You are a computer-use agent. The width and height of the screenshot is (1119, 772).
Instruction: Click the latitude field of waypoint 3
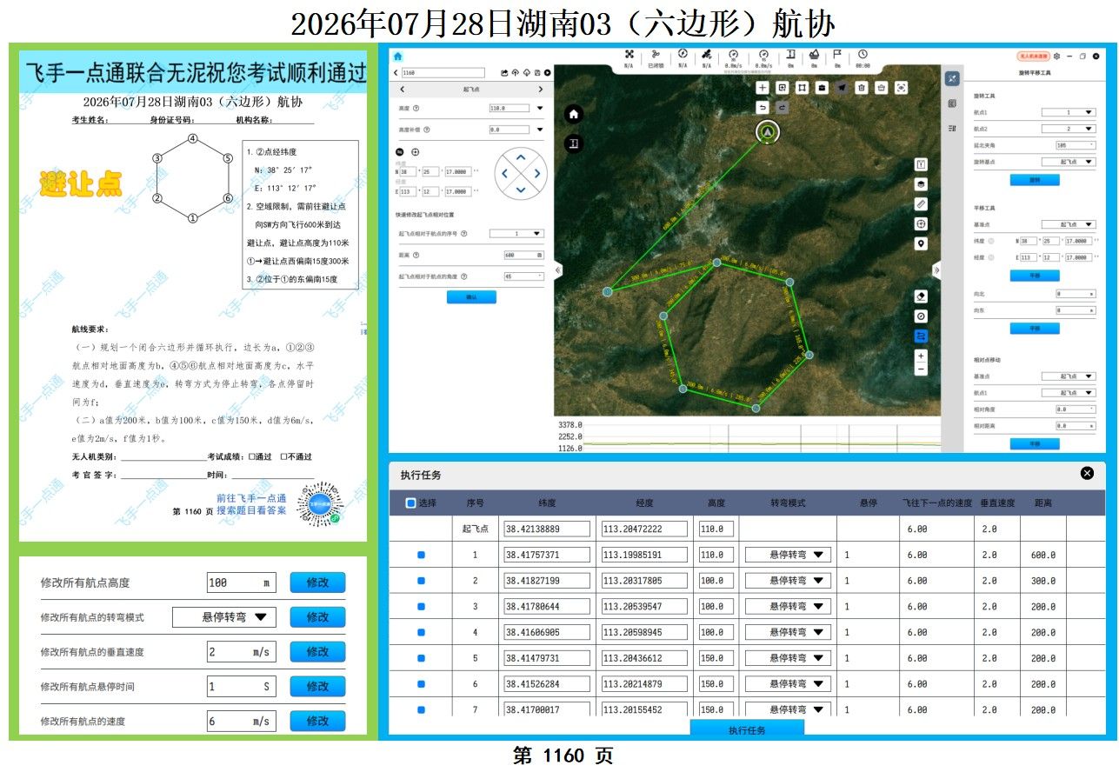pyautogui.click(x=547, y=606)
